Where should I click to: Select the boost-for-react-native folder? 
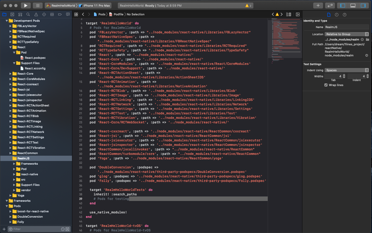click(33, 211)
